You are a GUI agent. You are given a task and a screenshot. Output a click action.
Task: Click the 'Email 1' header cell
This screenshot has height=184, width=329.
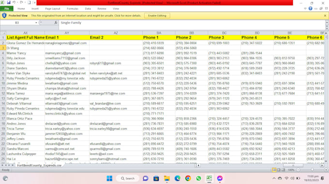pyautogui.click(x=67, y=38)
